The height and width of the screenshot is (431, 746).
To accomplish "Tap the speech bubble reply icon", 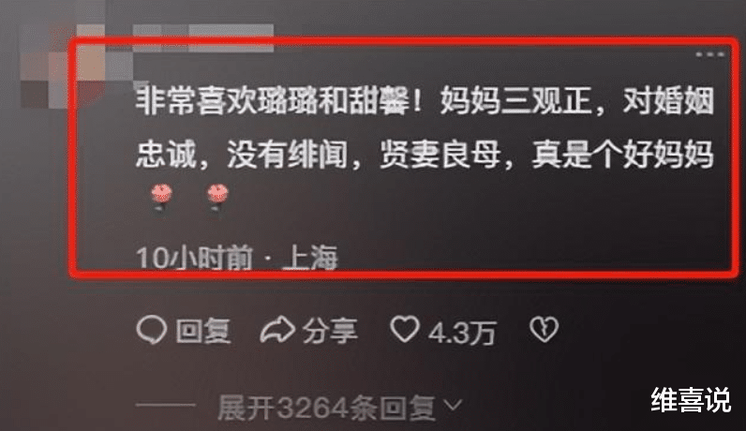I will point(151,330).
